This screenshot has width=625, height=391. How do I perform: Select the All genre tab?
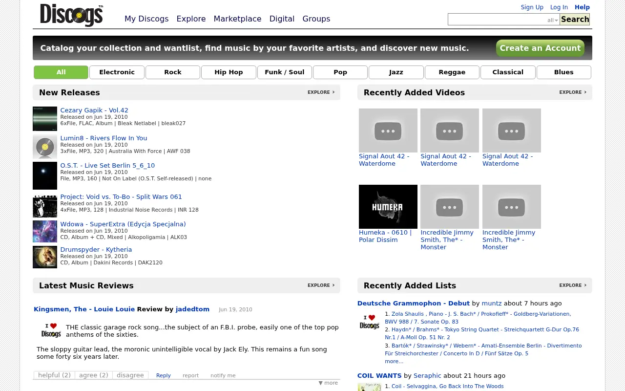pyautogui.click(x=61, y=72)
